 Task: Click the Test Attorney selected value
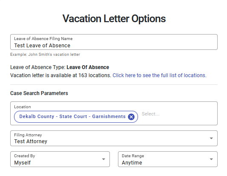(31, 141)
